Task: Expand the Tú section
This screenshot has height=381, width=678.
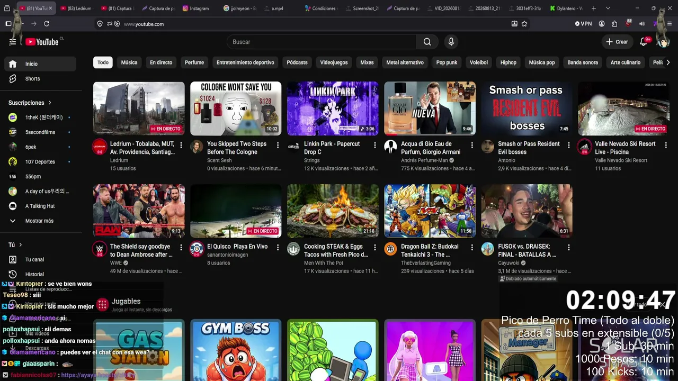Action: (15, 245)
